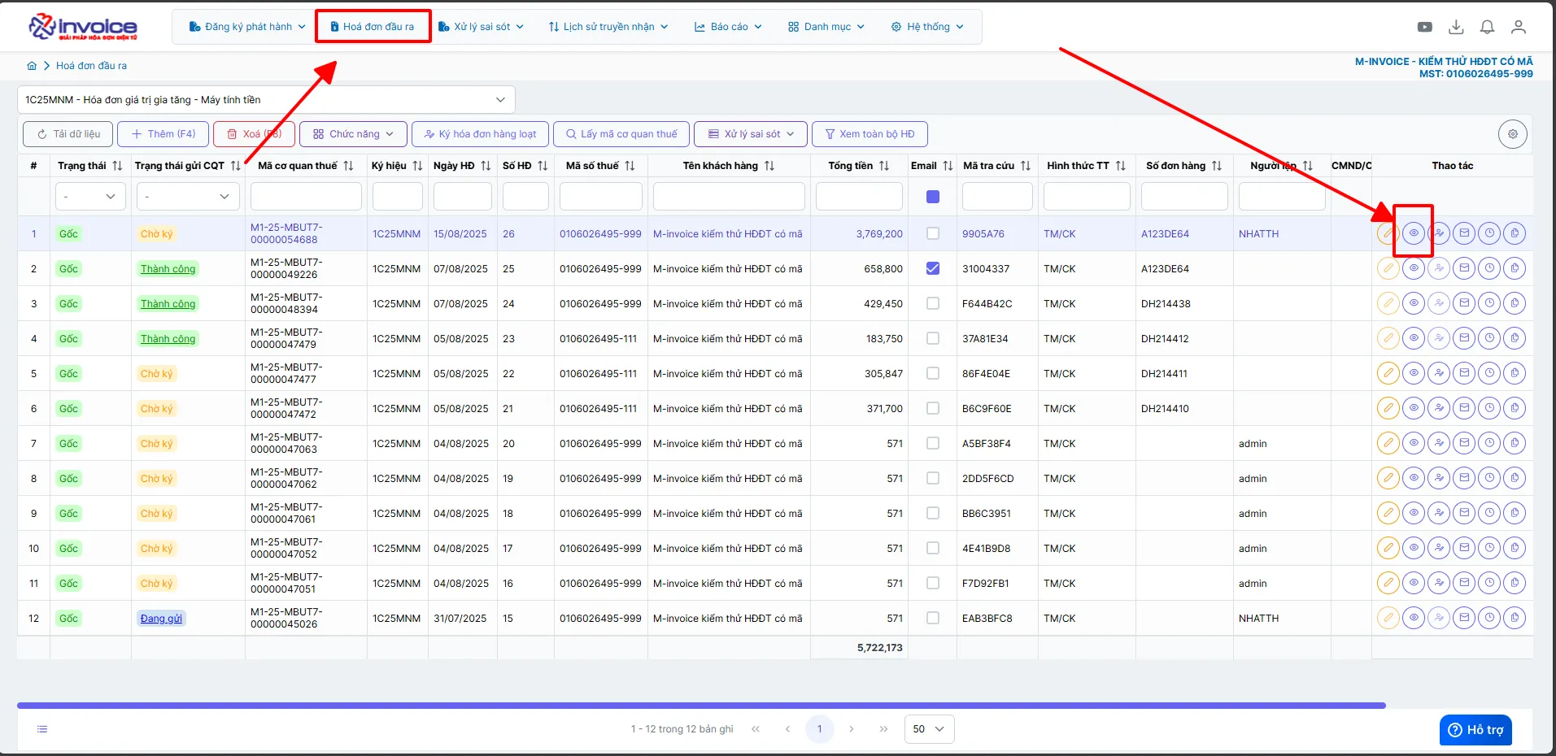Toggle the Email filter checkbox in header row
Image resolution: width=1556 pixels, height=756 pixels.
click(933, 197)
